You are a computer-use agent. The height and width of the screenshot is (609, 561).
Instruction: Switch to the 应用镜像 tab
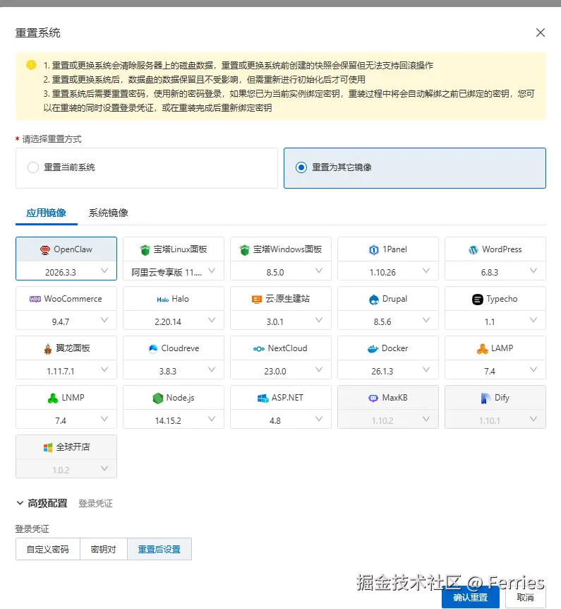[46, 213]
